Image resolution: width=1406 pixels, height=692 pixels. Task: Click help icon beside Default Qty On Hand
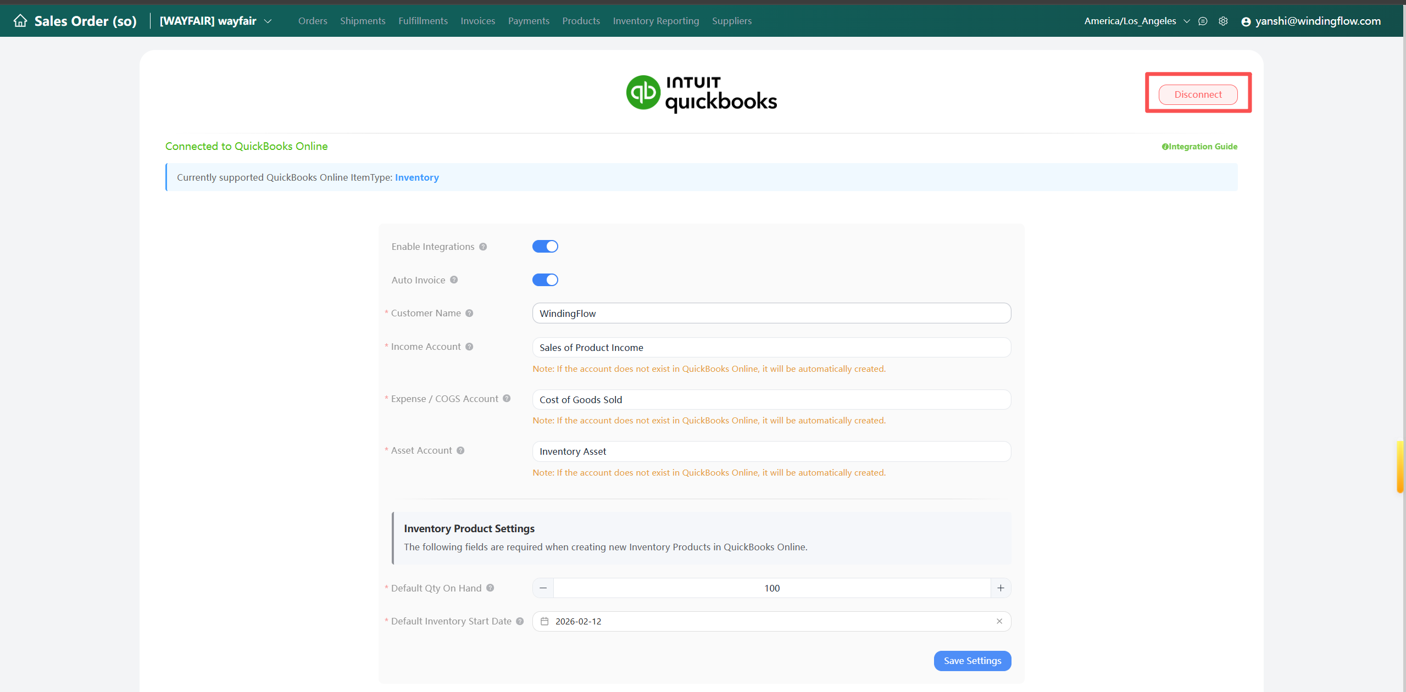tap(490, 588)
